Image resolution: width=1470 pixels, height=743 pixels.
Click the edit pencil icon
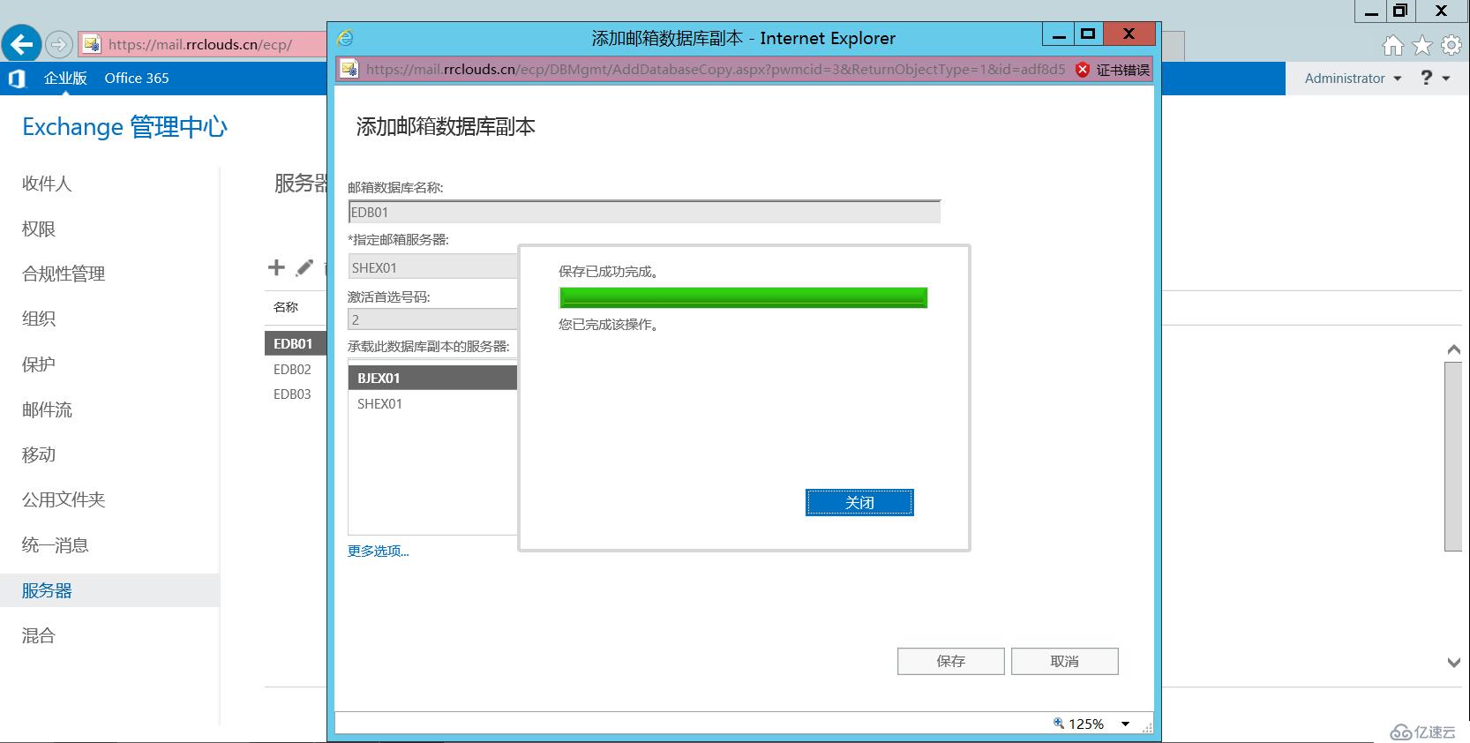pos(304,267)
